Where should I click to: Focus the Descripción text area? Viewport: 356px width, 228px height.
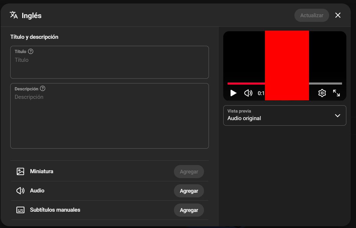tap(109, 116)
